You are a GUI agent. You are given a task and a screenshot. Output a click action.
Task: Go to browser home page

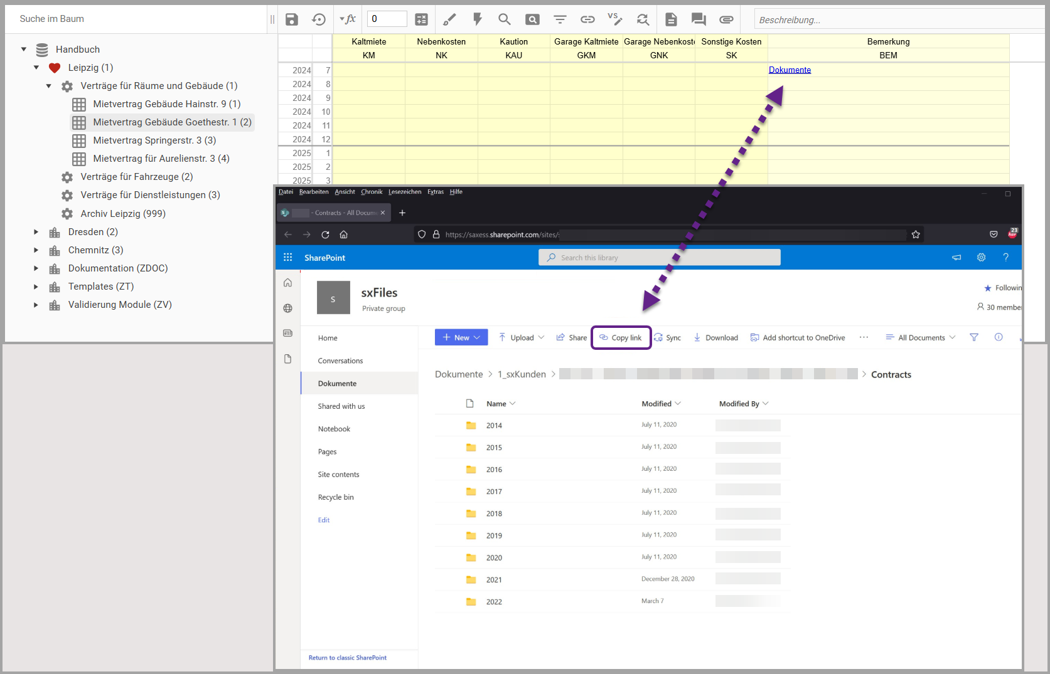coord(343,234)
